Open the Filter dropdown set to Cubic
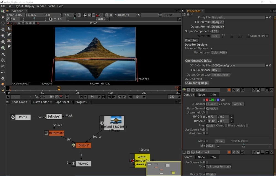The height and width of the screenshot is (176, 276). pyautogui.click(x=210, y=125)
